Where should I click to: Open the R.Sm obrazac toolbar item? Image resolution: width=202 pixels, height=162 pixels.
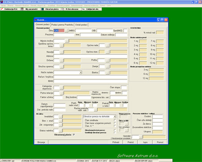point(71,9)
